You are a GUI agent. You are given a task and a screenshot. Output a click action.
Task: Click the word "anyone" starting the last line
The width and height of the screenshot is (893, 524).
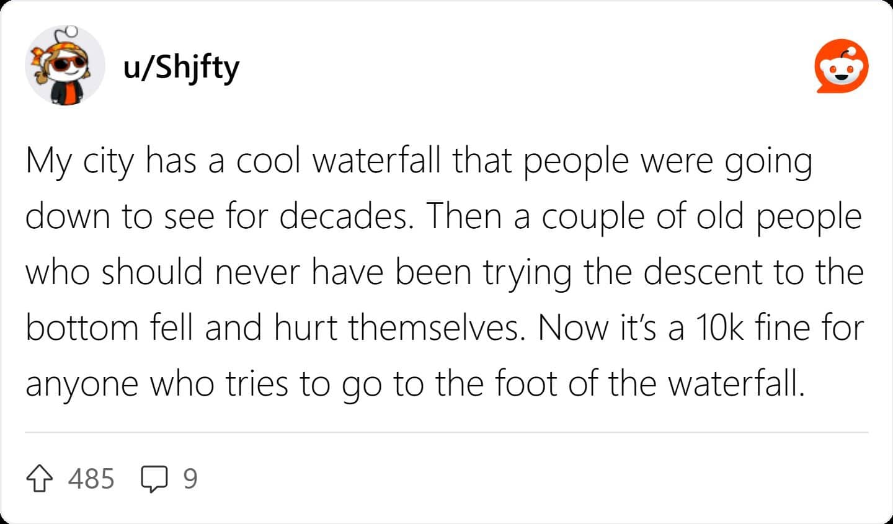(82, 384)
